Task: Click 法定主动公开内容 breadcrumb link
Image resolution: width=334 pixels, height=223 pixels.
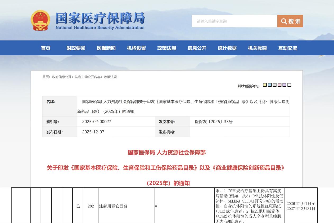Action: [87, 77]
